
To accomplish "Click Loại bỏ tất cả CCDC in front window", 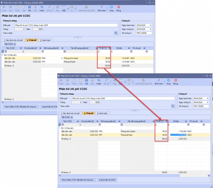I will pyautogui.click(x=107, y=180).
